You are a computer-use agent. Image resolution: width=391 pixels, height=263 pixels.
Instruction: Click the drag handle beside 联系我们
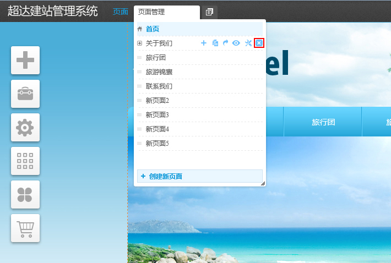click(x=139, y=86)
